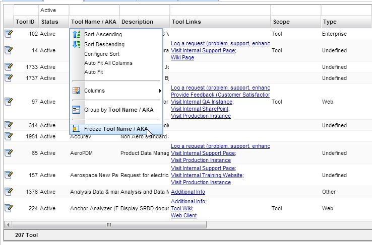This screenshot has width=372, height=245.
Task: Click the Active status filter field
Action: [53, 10]
